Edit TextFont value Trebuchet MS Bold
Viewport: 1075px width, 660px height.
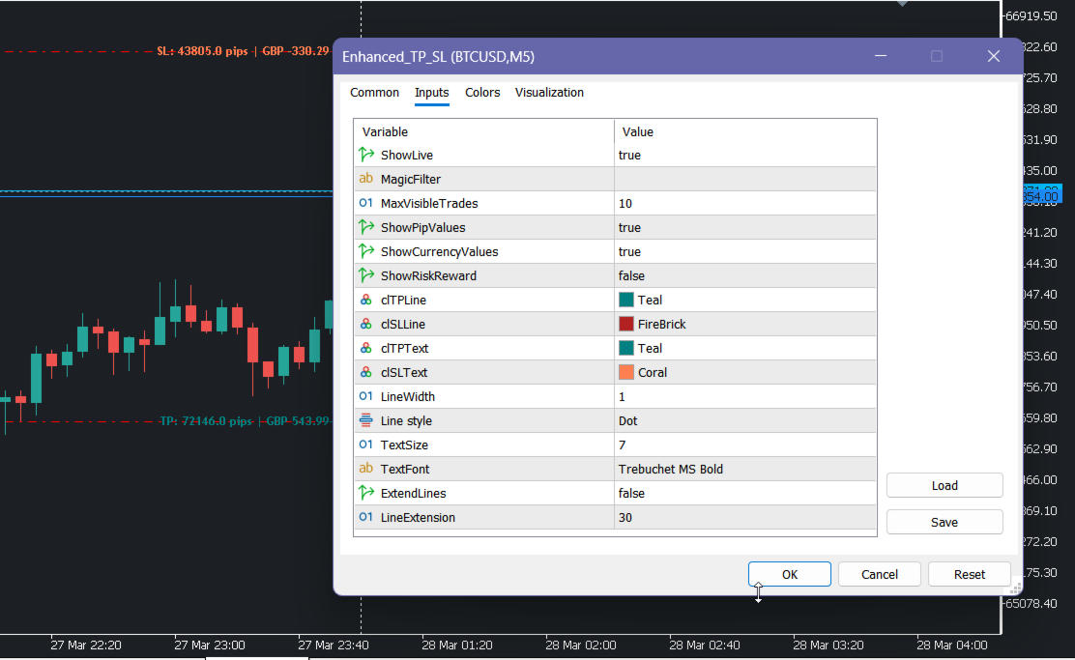pyautogui.click(x=745, y=469)
